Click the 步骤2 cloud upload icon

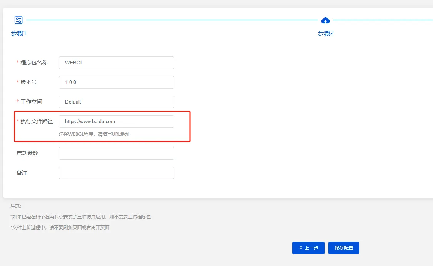(x=325, y=20)
